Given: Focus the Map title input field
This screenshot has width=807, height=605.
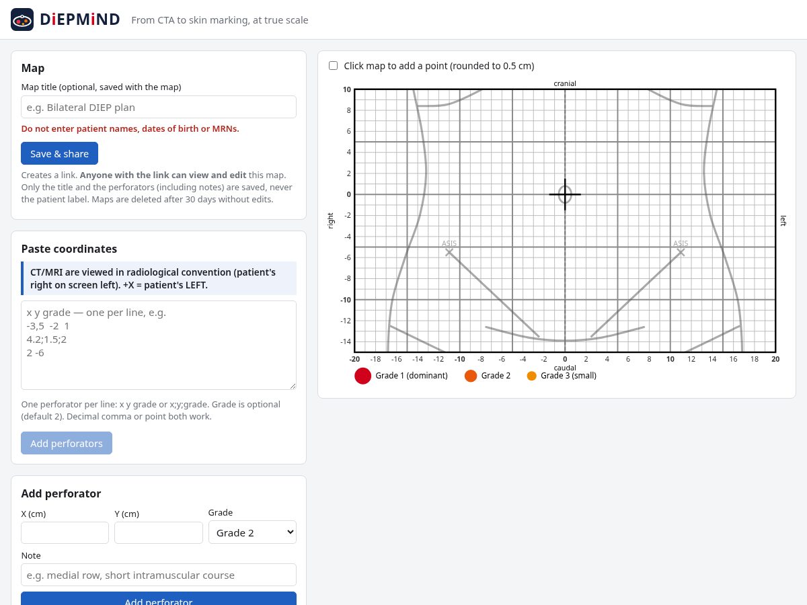Looking at the screenshot, I should point(159,107).
